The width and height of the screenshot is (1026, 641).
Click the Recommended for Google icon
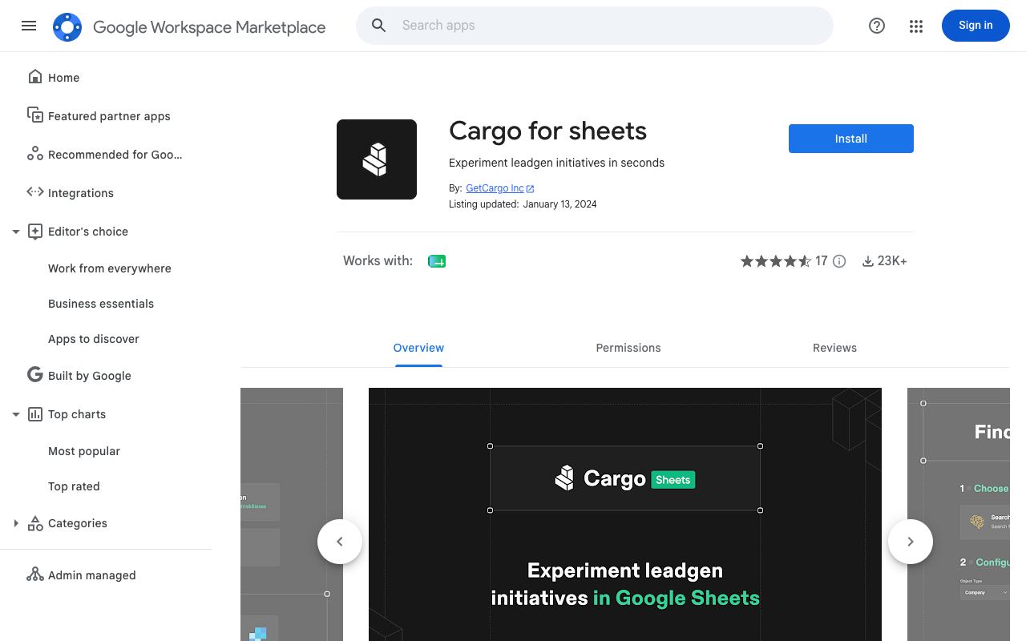[x=35, y=154]
